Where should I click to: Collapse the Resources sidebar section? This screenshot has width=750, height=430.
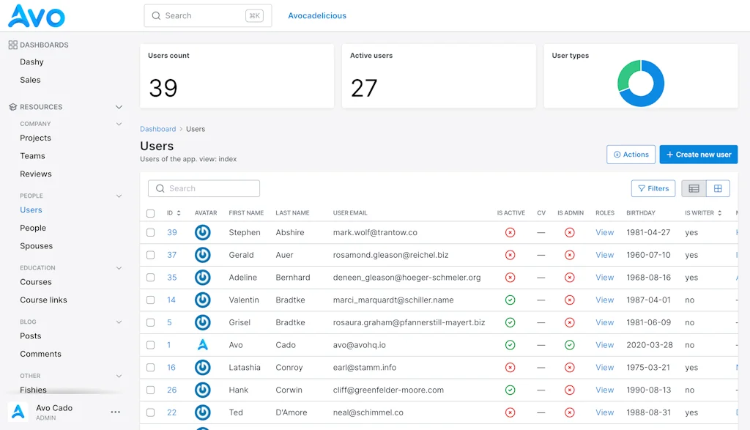[x=119, y=106]
